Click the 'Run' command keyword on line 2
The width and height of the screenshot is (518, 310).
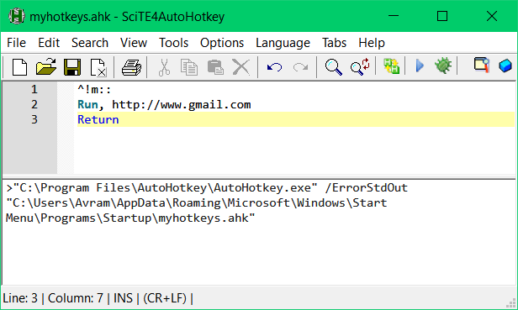tap(87, 105)
